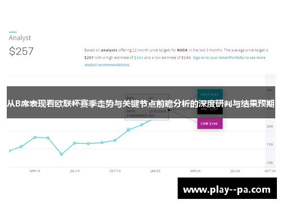Click the JUL'19 axis label
The width and height of the screenshot is (282, 204).
(x=74, y=171)
